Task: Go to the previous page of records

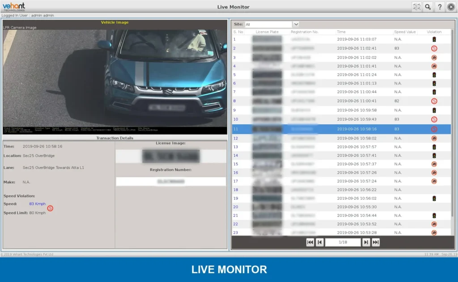Action: pyautogui.click(x=319, y=242)
